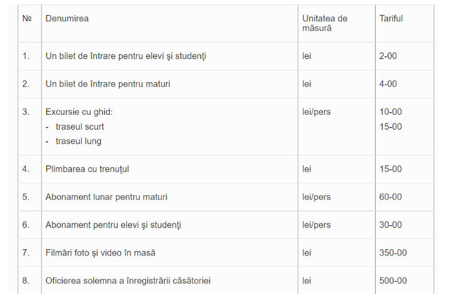The width and height of the screenshot is (452, 294).
Task: Select the 'traseul scurt' list item
Action: pyautogui.click(x=80, y=127)
